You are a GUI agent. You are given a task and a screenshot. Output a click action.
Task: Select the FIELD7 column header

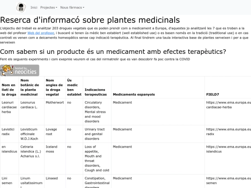228,87
